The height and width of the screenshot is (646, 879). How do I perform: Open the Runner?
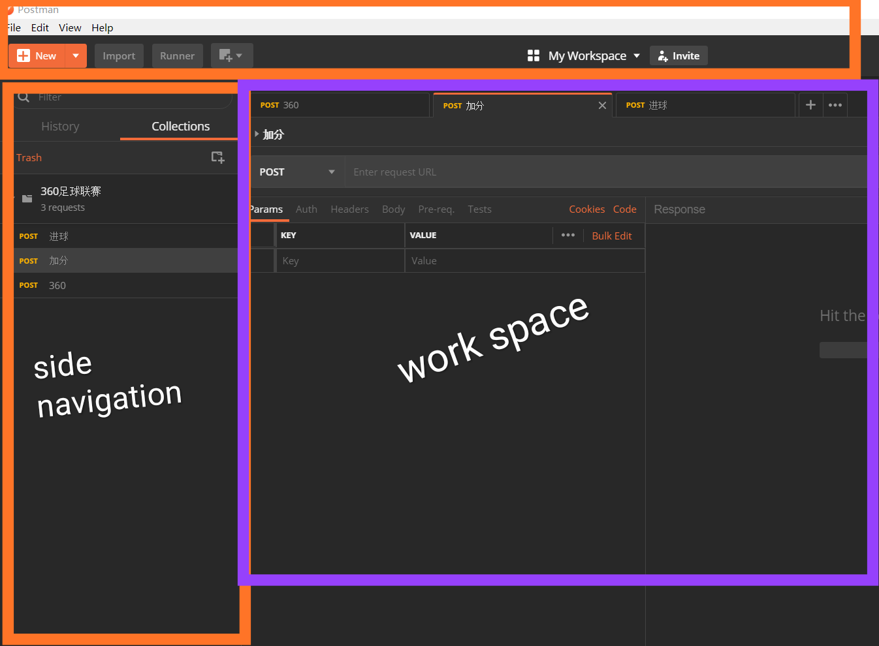pyautogui.click(x=177, y=56)
